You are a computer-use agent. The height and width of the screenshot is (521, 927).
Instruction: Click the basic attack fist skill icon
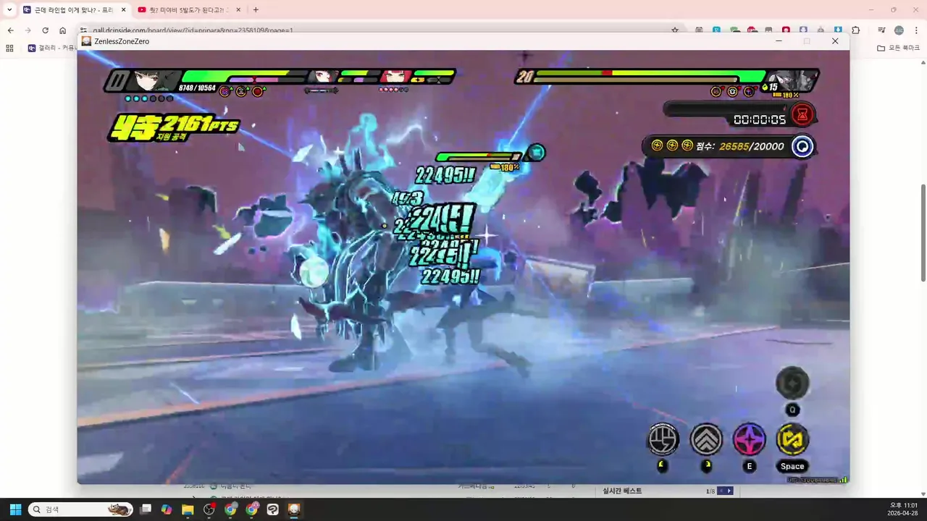coord(663,439)
